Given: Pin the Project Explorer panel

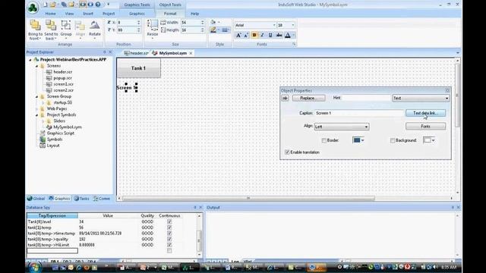Looking at the screenshot, I should coord(105,52).
